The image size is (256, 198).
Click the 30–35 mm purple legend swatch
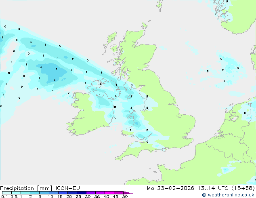[x=90, y=193]
